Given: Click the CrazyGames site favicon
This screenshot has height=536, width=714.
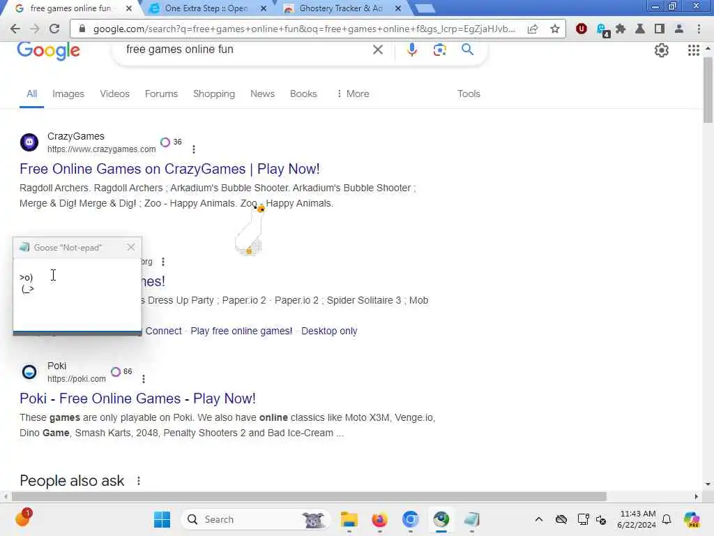Looking at the screenshot, I should [x=29, y=142].
